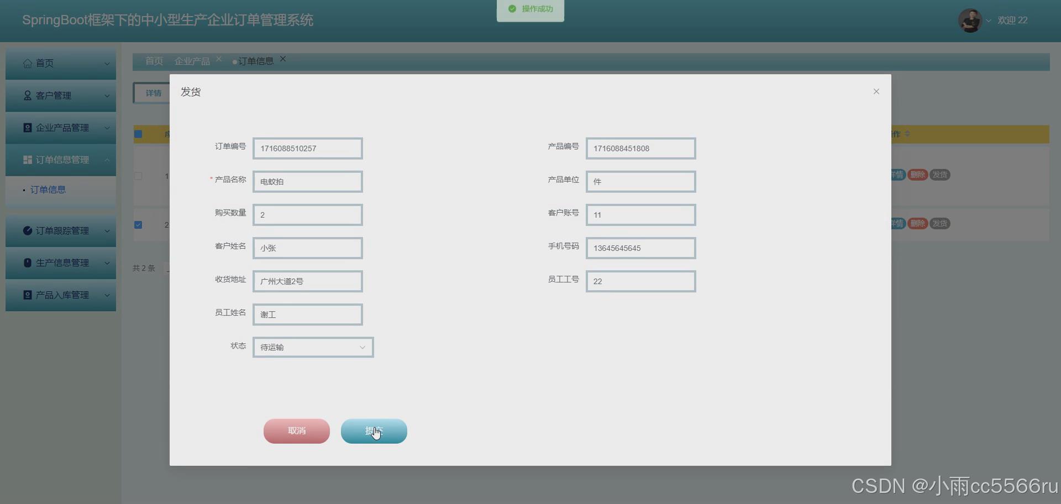Click the icon beside 企业产品管理
This screenshot has width=1061, height=504.
[27, 128]
